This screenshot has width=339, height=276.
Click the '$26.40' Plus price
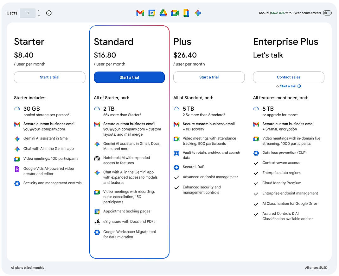click(185, 55)
